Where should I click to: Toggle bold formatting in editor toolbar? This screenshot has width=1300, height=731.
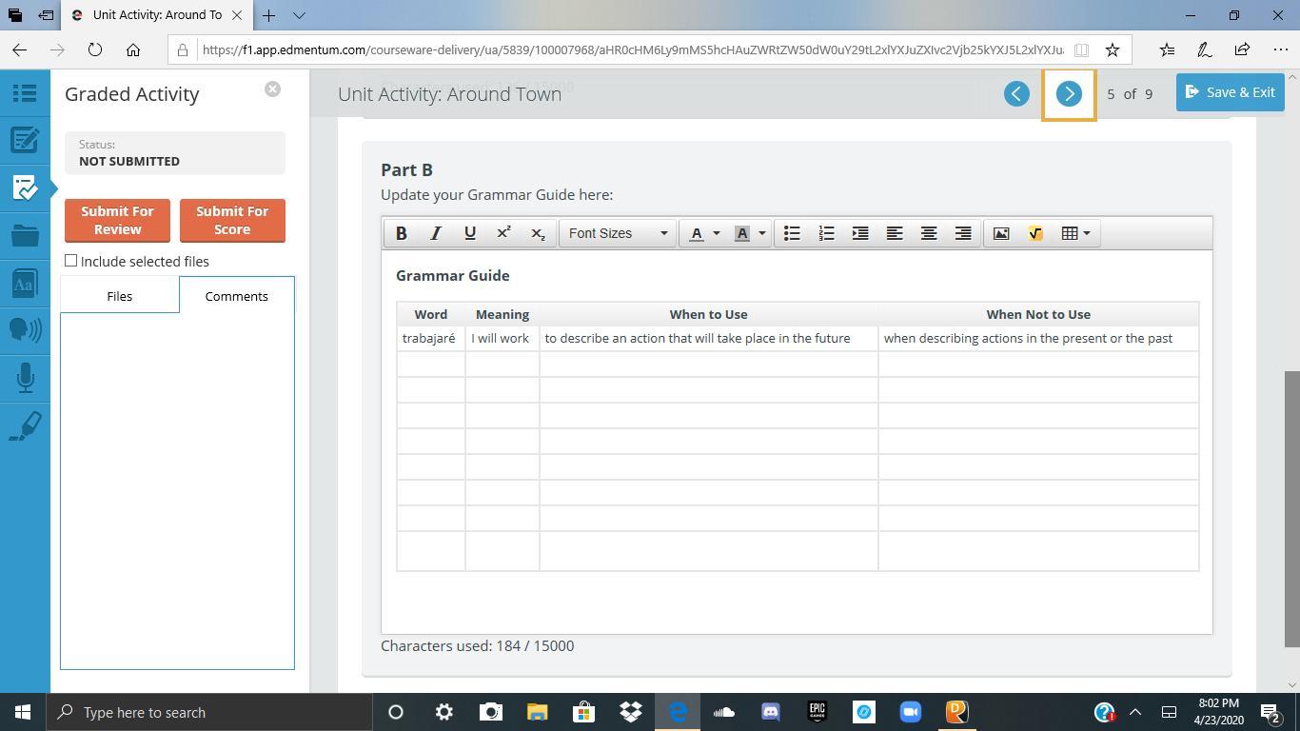pos(401,233)
